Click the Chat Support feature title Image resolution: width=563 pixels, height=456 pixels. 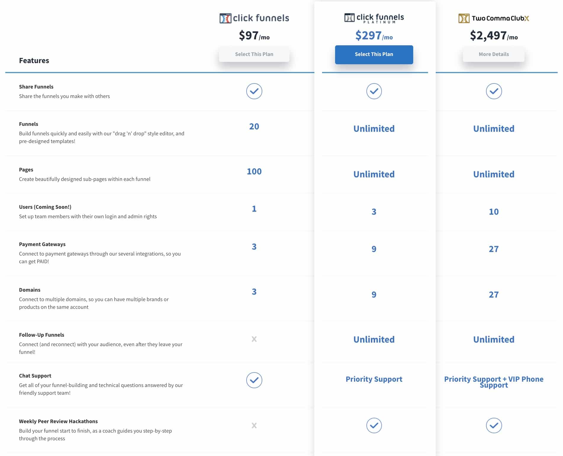tap(35, 376)
